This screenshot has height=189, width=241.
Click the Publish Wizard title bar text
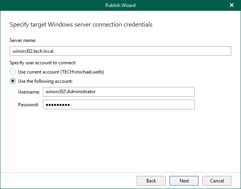(x=120, y=5)
